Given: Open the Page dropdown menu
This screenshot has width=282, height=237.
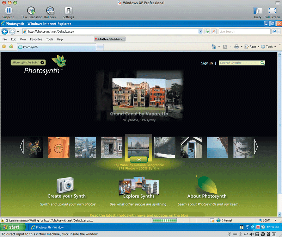Looking at the screenshot, I should click(x=254, y=46).
